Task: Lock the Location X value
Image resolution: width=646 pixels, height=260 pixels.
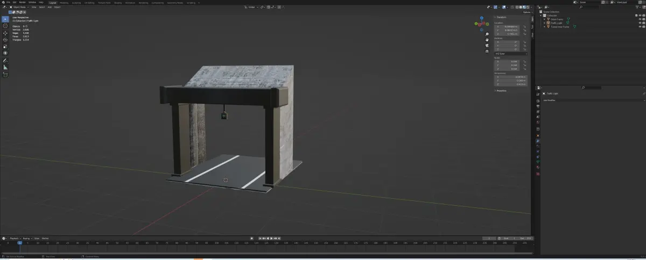Action: 524,26
